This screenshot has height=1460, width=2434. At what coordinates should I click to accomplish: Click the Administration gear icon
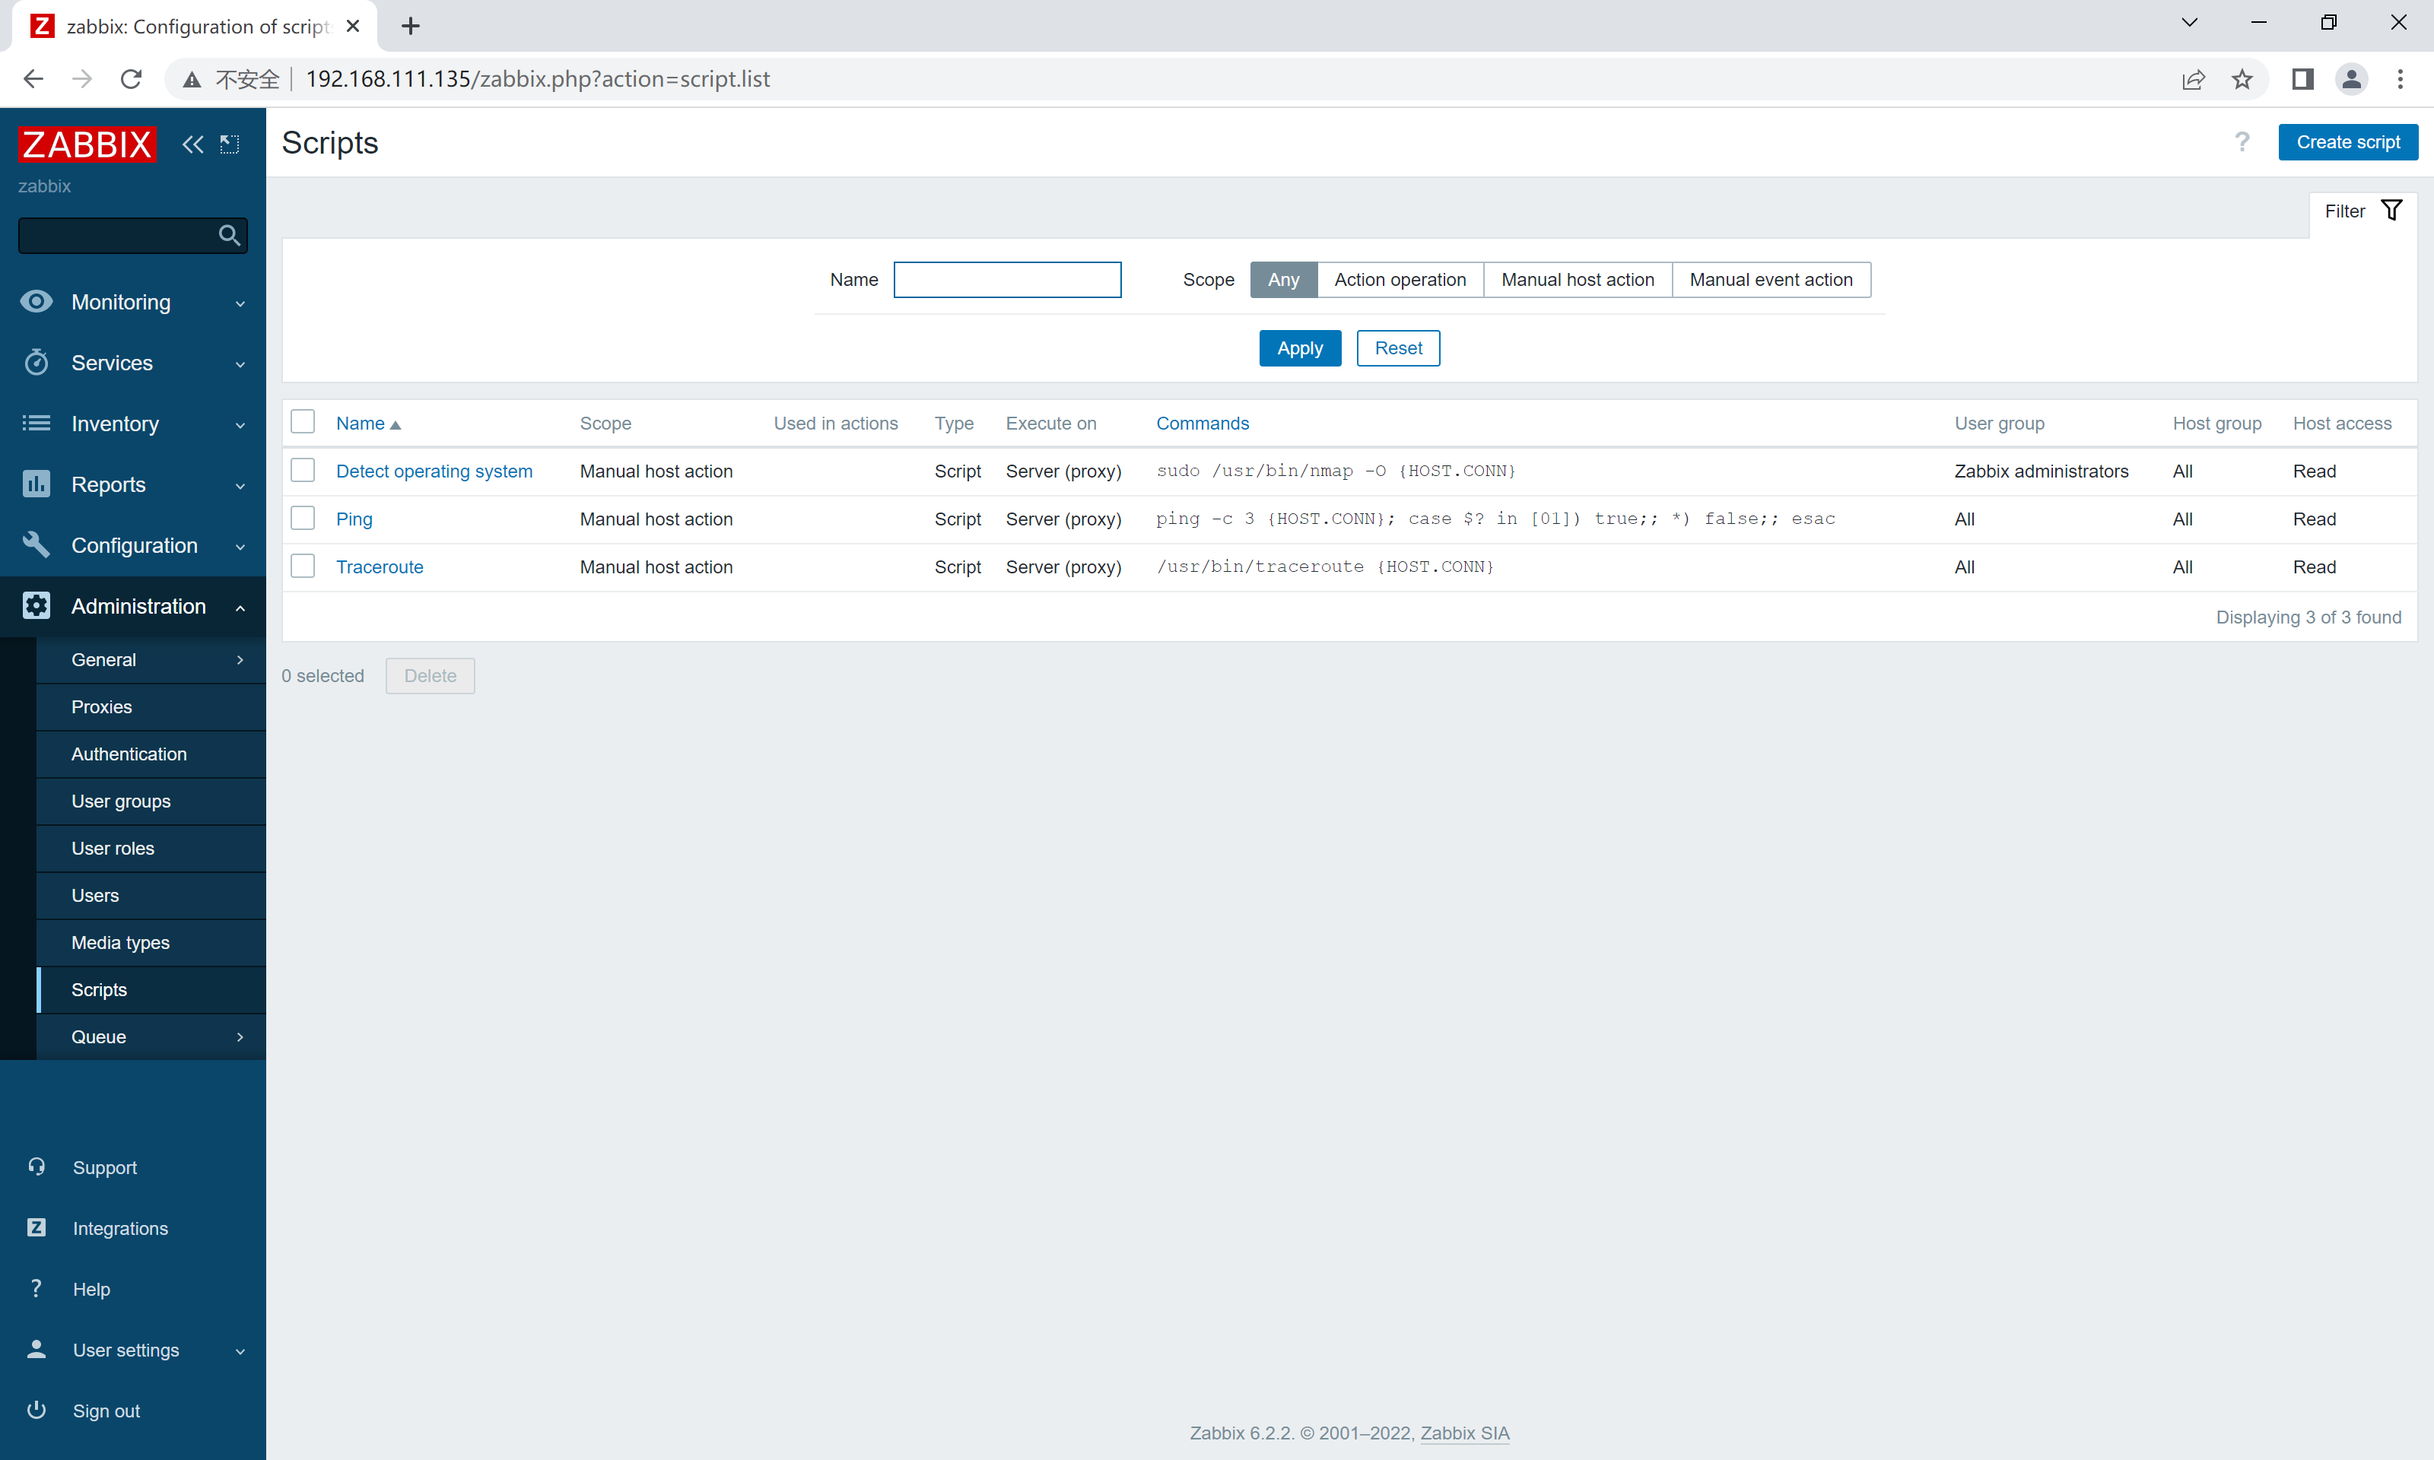(37, 606)
